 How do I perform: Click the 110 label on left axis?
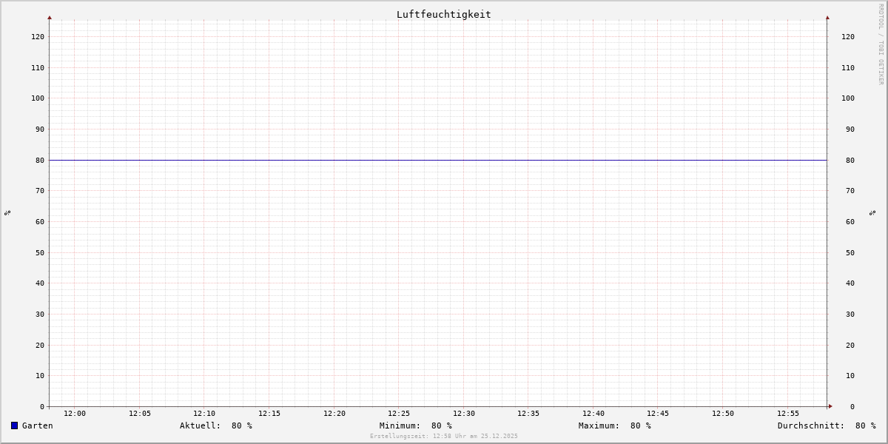tap(38, 67)
